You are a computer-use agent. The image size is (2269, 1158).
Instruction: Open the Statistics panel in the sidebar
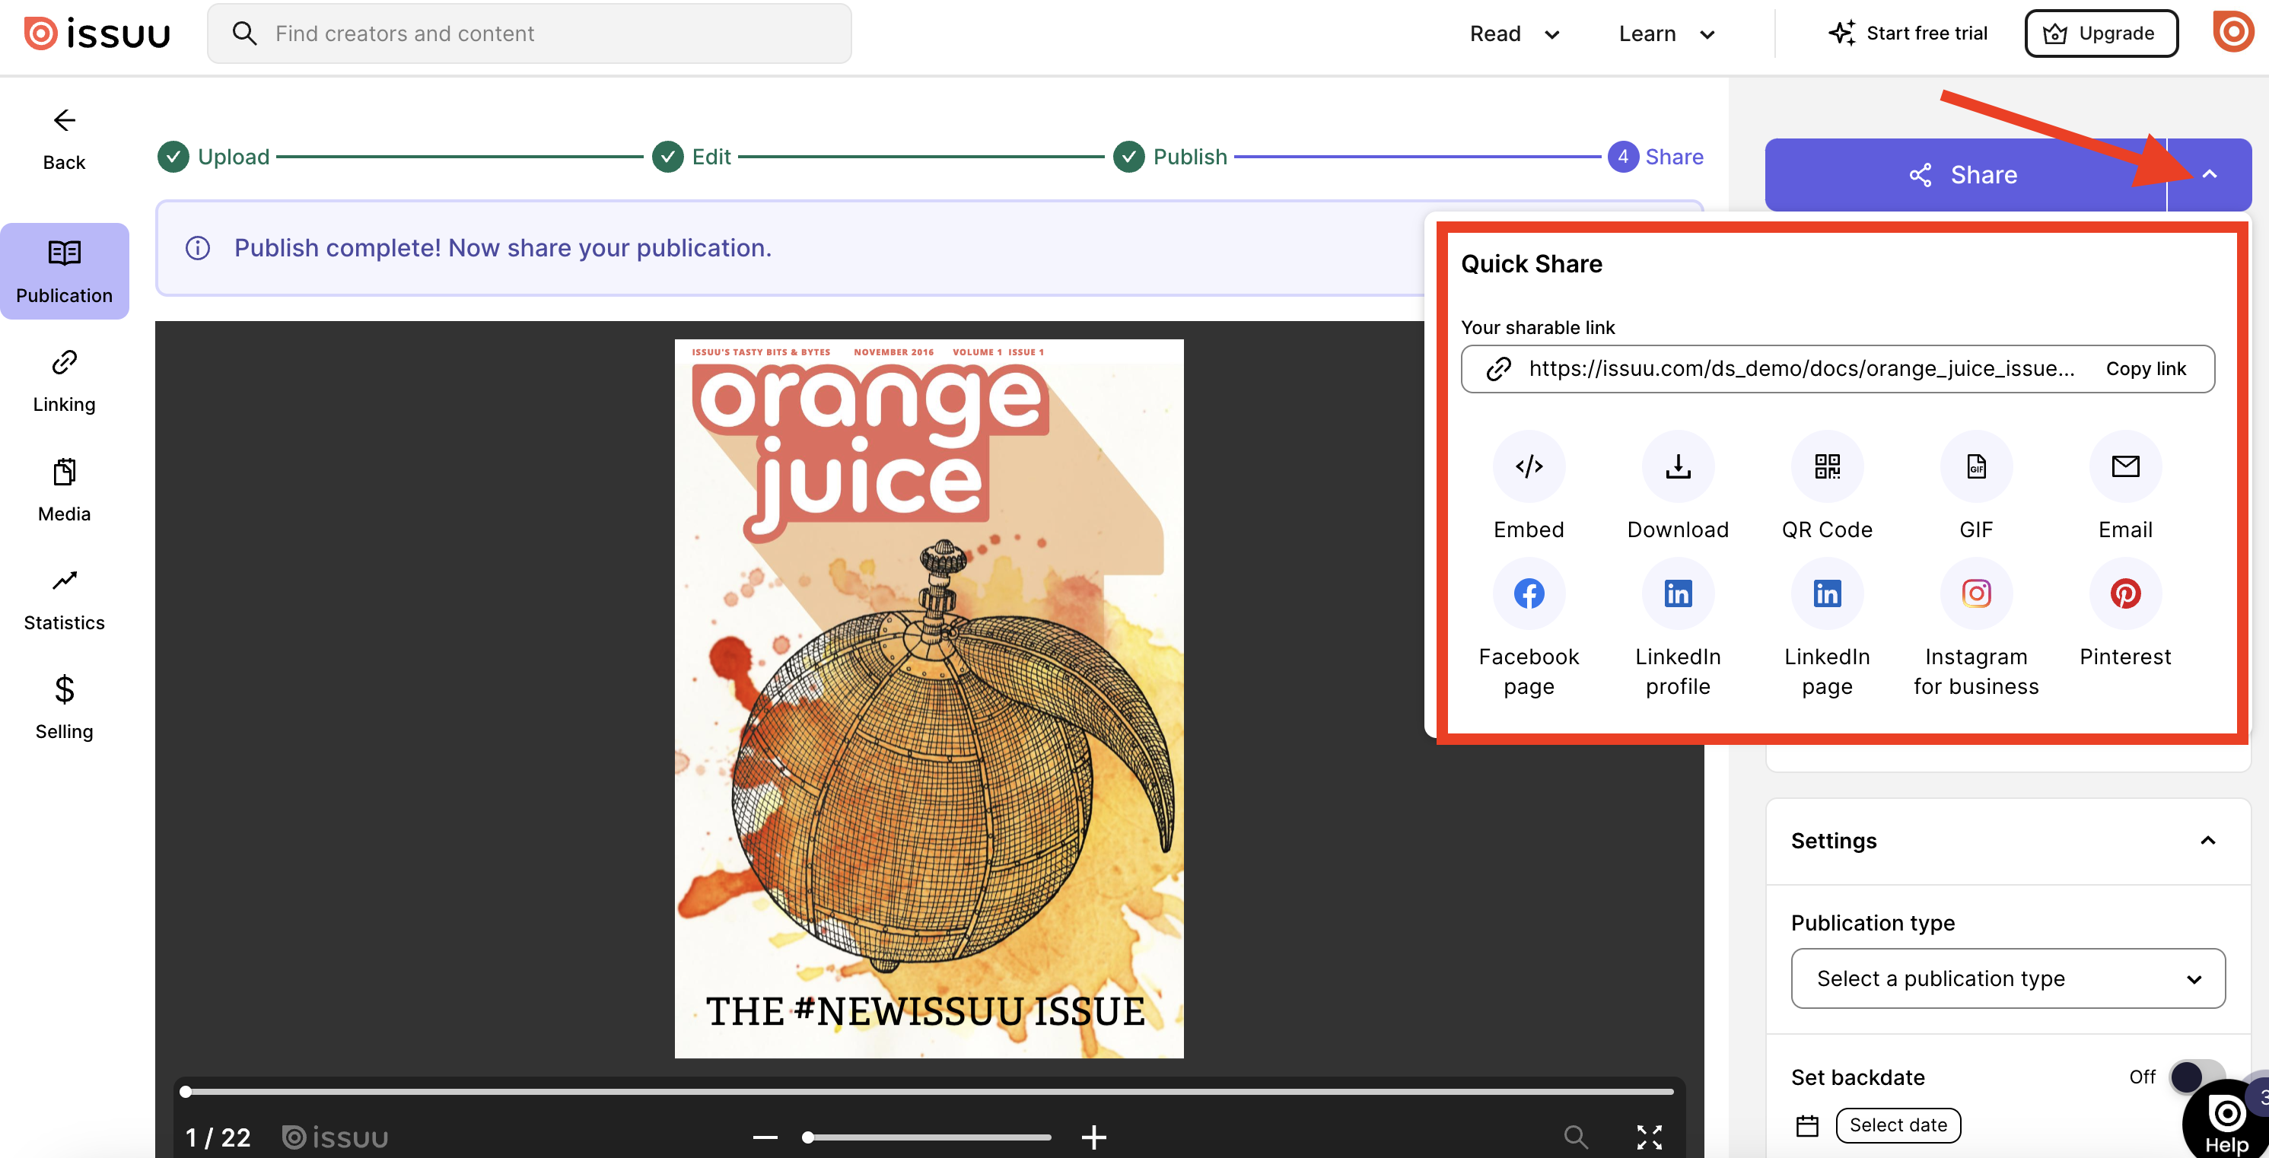coord(63,597)
